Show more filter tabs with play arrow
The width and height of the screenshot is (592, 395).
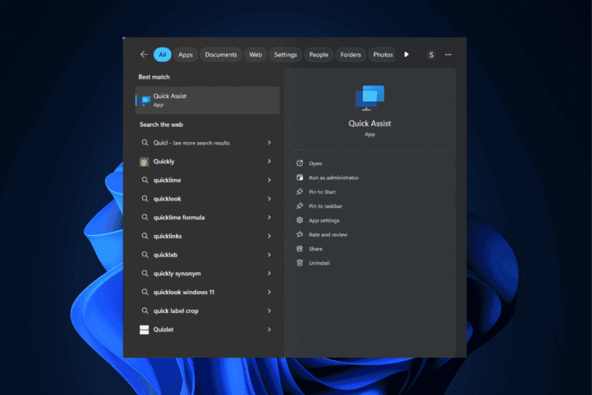tap(406, 54)
